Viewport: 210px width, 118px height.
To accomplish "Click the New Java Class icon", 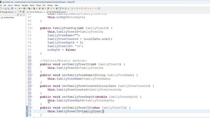I will 43,9.
